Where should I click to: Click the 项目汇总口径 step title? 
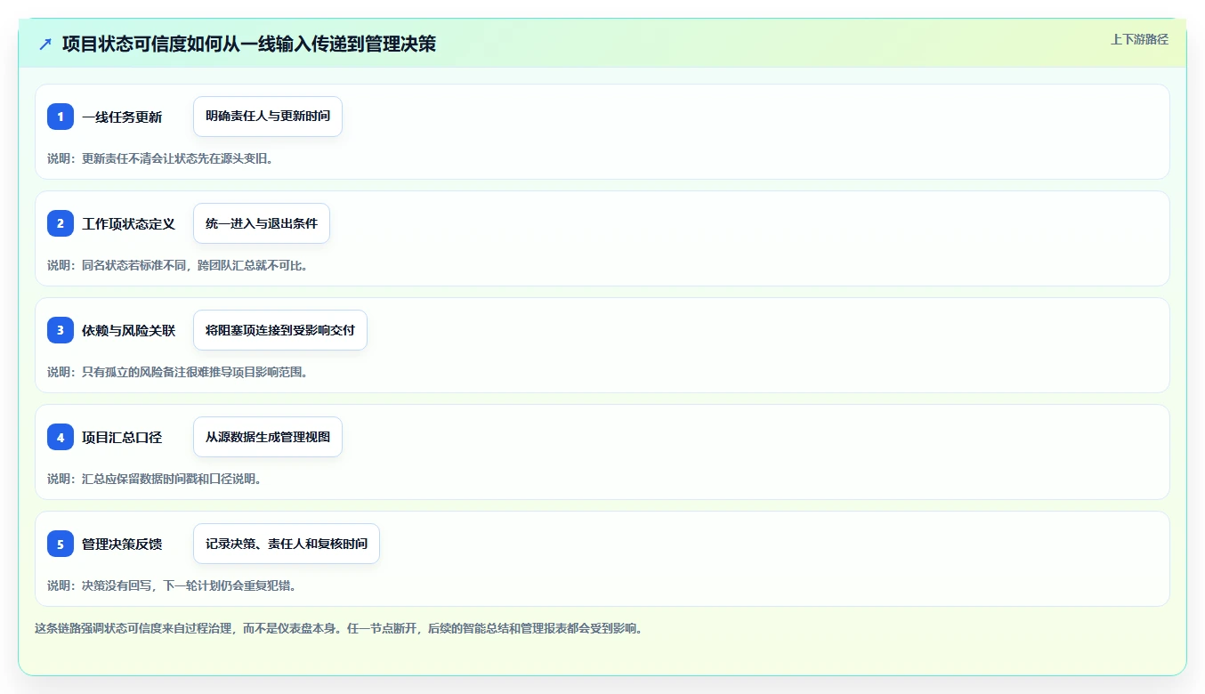point(122,438)
